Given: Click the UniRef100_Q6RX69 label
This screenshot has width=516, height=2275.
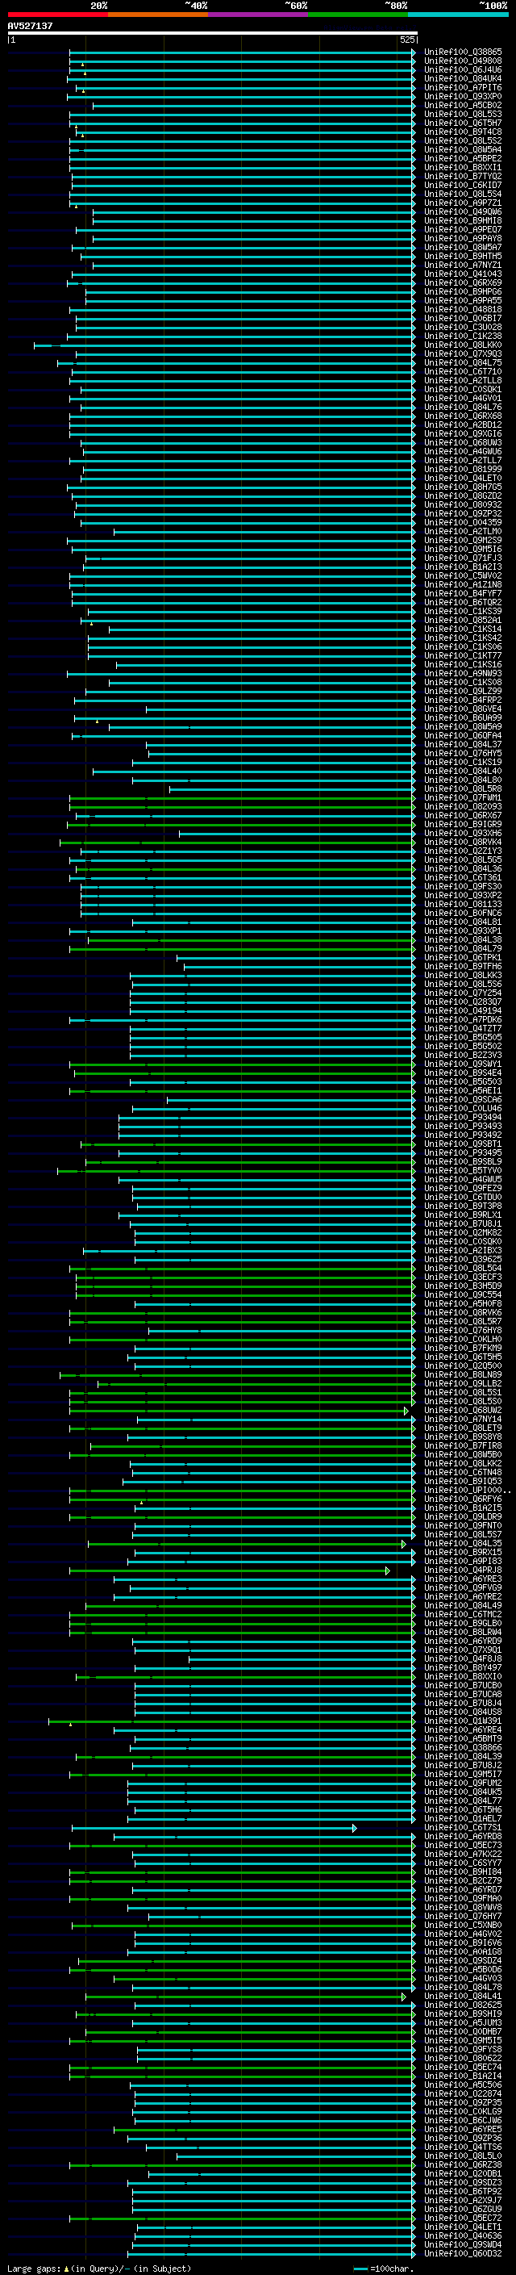Looking at the screenshot, I should click(463, 282).
